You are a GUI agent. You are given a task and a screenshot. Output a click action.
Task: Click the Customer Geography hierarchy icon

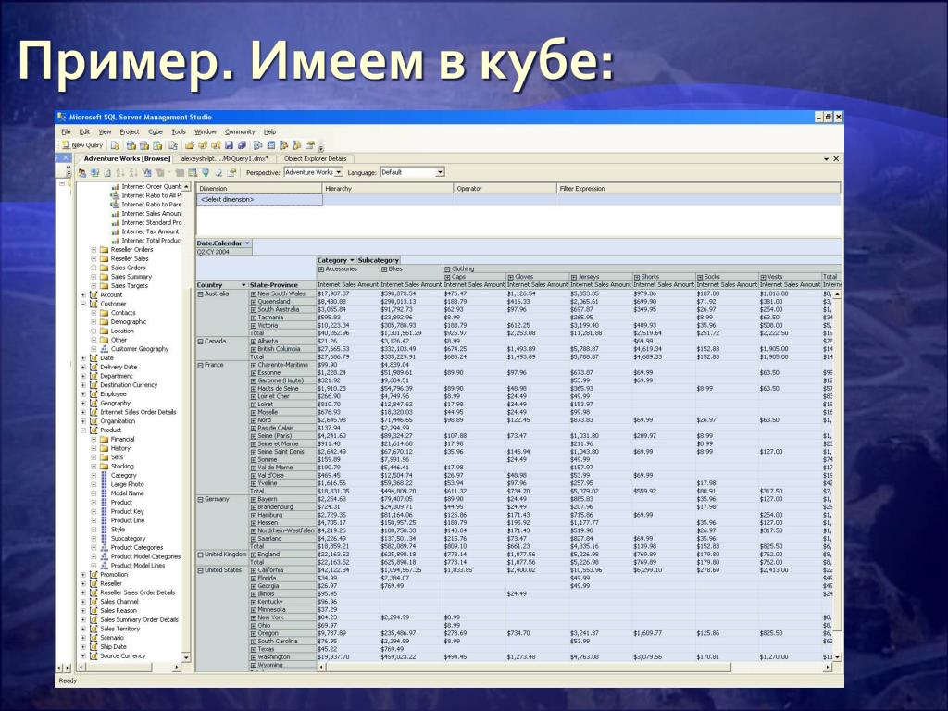tap(104, 349)
